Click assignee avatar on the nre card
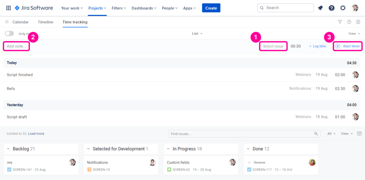The width and height of the screenshot is (365, 180). [72, 162]
